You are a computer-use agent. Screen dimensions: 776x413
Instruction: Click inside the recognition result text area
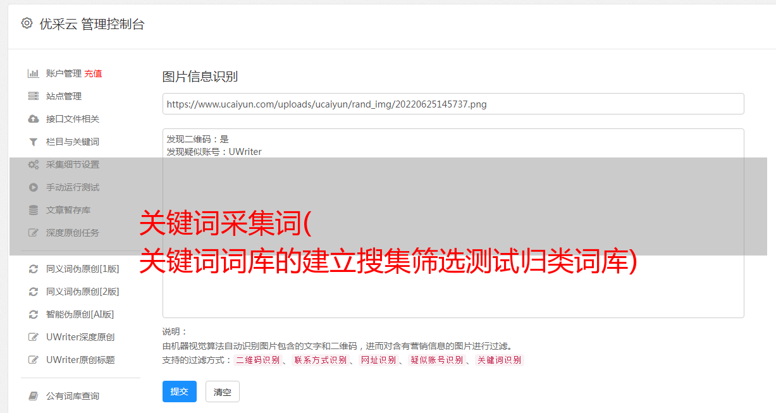click(x=453, y=223)
